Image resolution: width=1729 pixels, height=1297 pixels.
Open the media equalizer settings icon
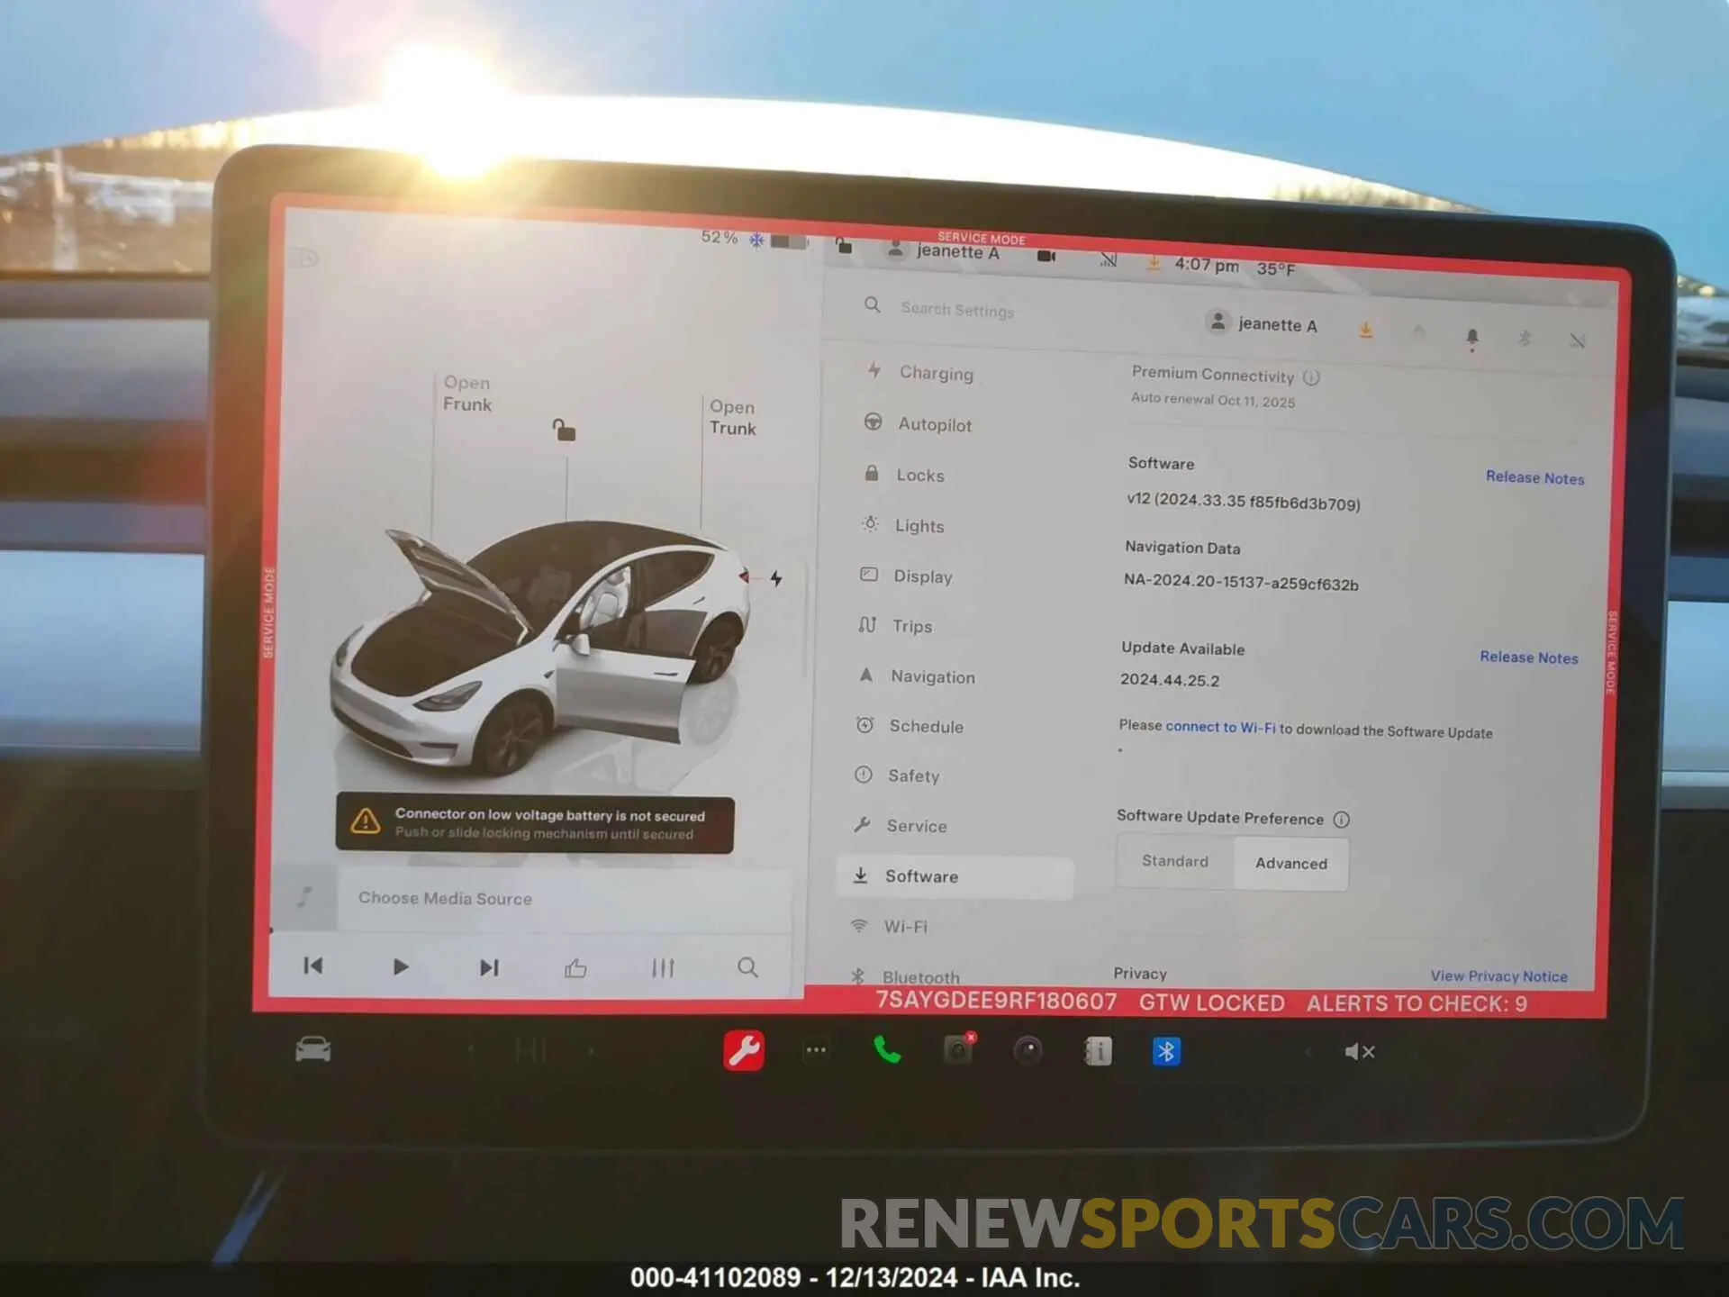coord(663,968)
